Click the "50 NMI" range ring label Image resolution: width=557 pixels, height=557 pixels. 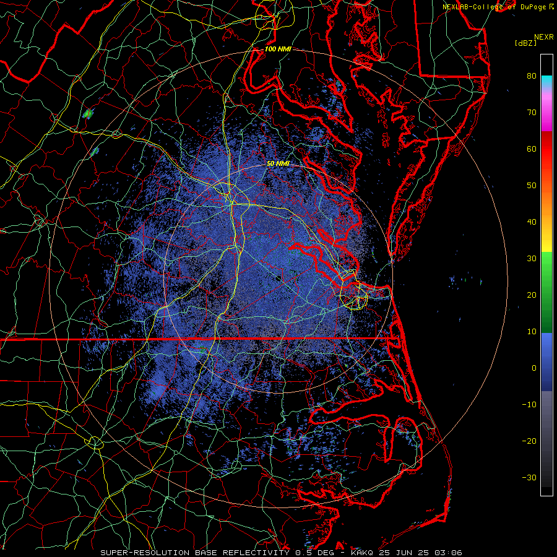tap(278, 164)
